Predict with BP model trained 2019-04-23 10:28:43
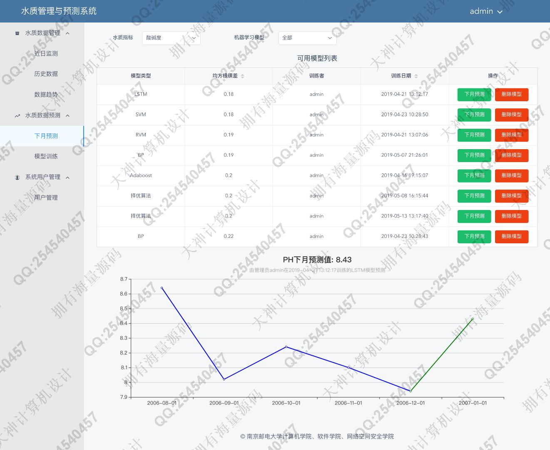The height and width of the screenshot is (450, 550). 474,237
